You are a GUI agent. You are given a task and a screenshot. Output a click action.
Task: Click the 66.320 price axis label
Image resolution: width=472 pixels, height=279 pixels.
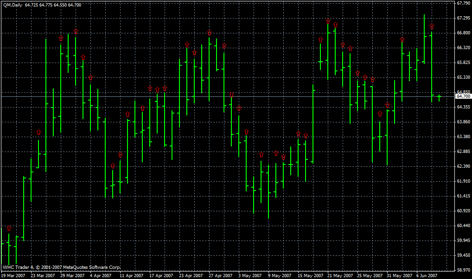tap(464, 48)
